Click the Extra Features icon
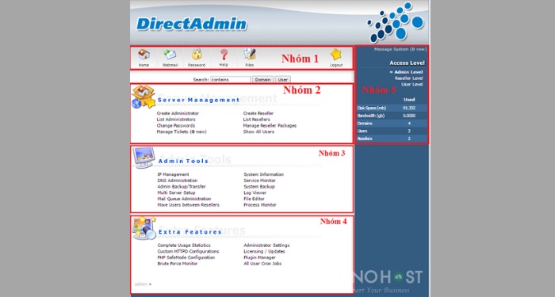The image size is (555, 297). pos(144,228)
